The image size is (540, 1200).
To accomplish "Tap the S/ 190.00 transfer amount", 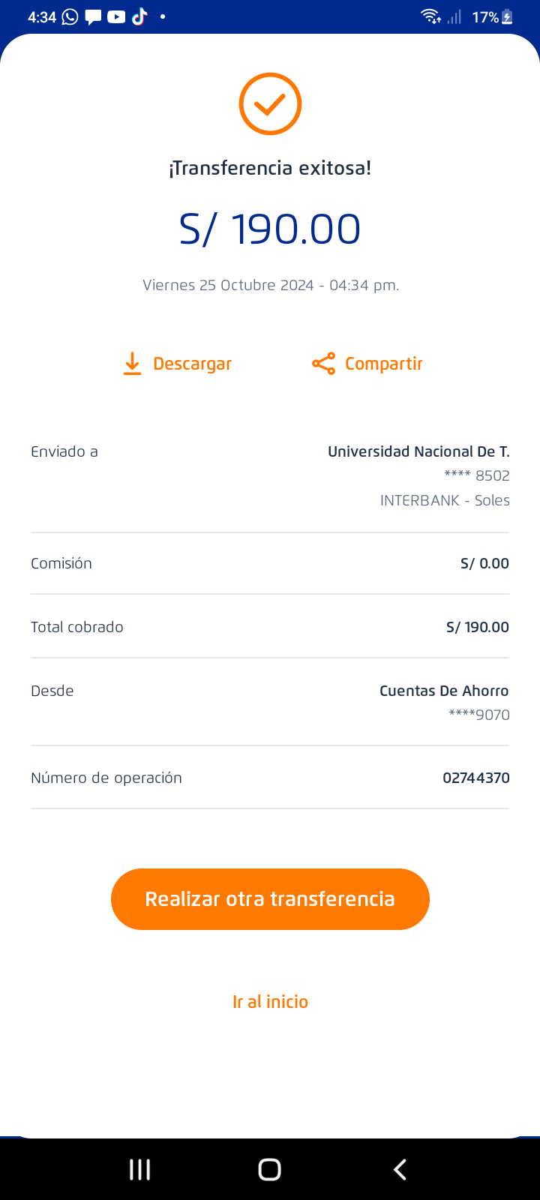I will (x=270, y=229).
